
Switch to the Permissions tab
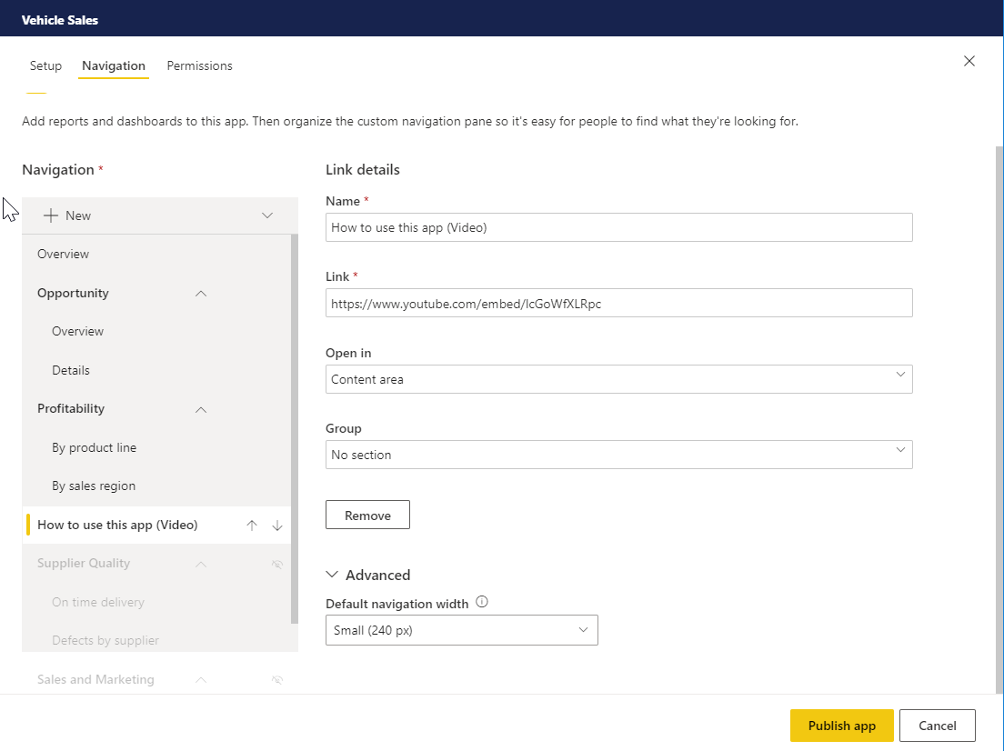click(199, 65)
